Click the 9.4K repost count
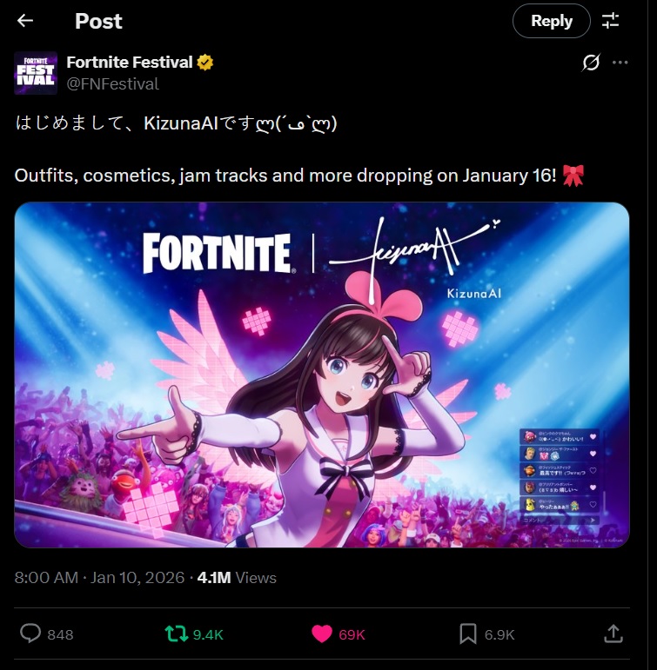Viewport: 657px width, 670px height. (x=208, y=635)
